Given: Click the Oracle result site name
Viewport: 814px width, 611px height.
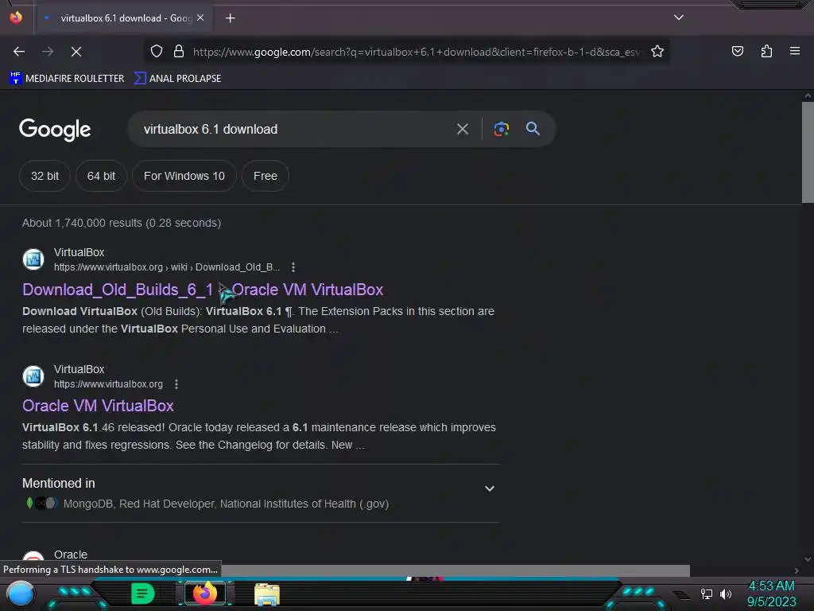Looking at the screenshot, I should [71, 555].
